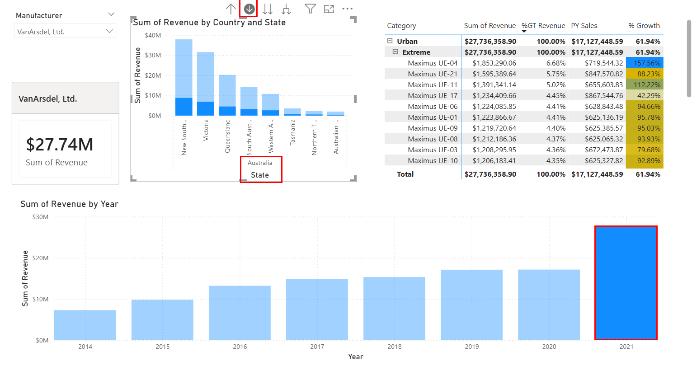Sort by Sum of Revenue column header
The width and height of the screenshot is (692, 380).
(490, 26)
